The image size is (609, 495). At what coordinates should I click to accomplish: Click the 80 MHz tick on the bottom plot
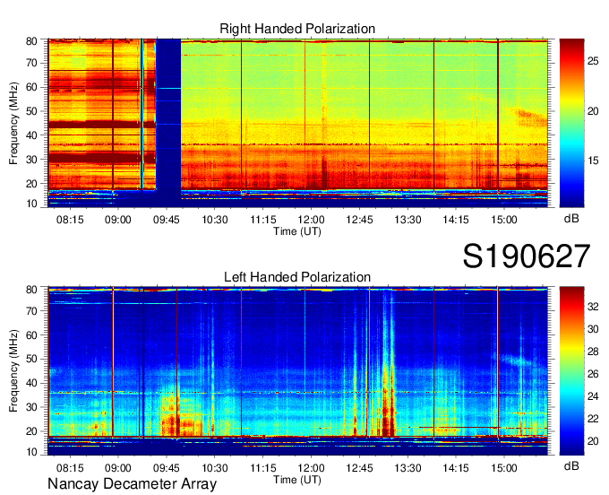31,290
